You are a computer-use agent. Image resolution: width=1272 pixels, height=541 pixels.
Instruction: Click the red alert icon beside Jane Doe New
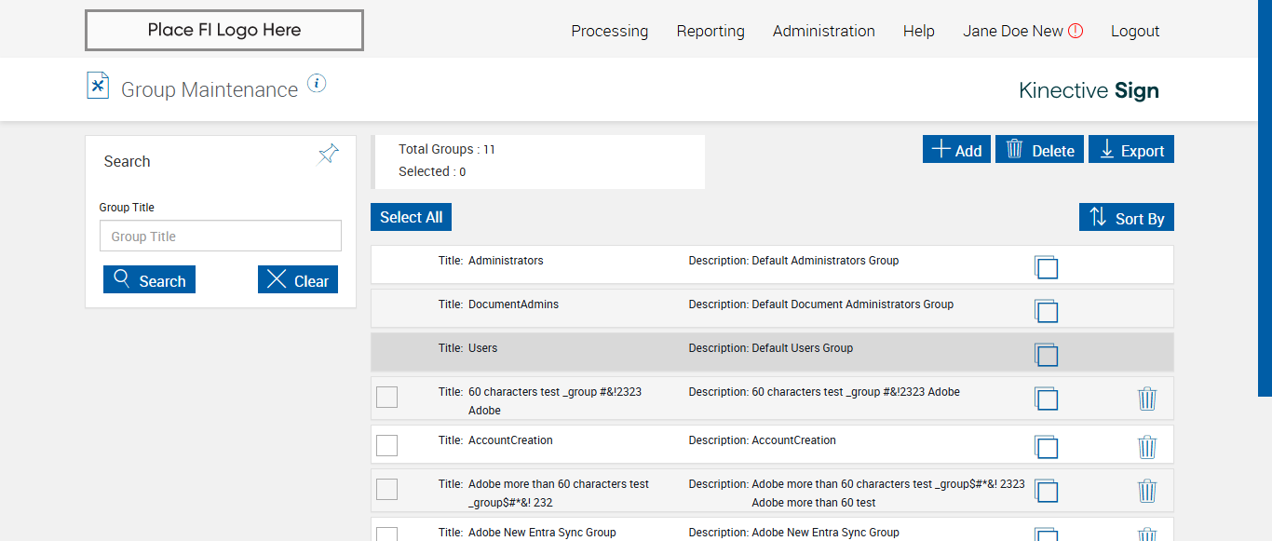pyautogui.click(x=1076, y=31)
